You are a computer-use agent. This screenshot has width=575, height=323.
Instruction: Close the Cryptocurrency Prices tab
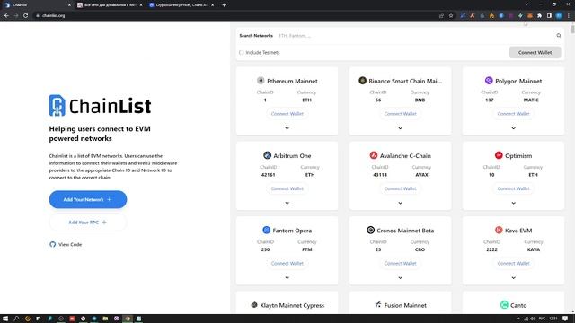click(212, 5)
